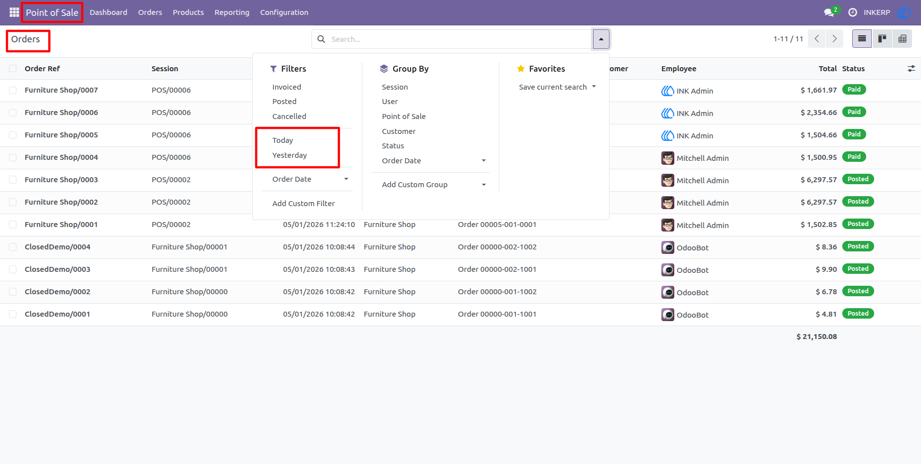Open the Orders top menu
This screenshot has height=464, width=921.
(x=150, y=12)
